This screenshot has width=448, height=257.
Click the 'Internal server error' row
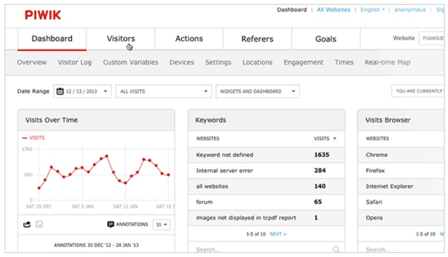tap(266, 170)
